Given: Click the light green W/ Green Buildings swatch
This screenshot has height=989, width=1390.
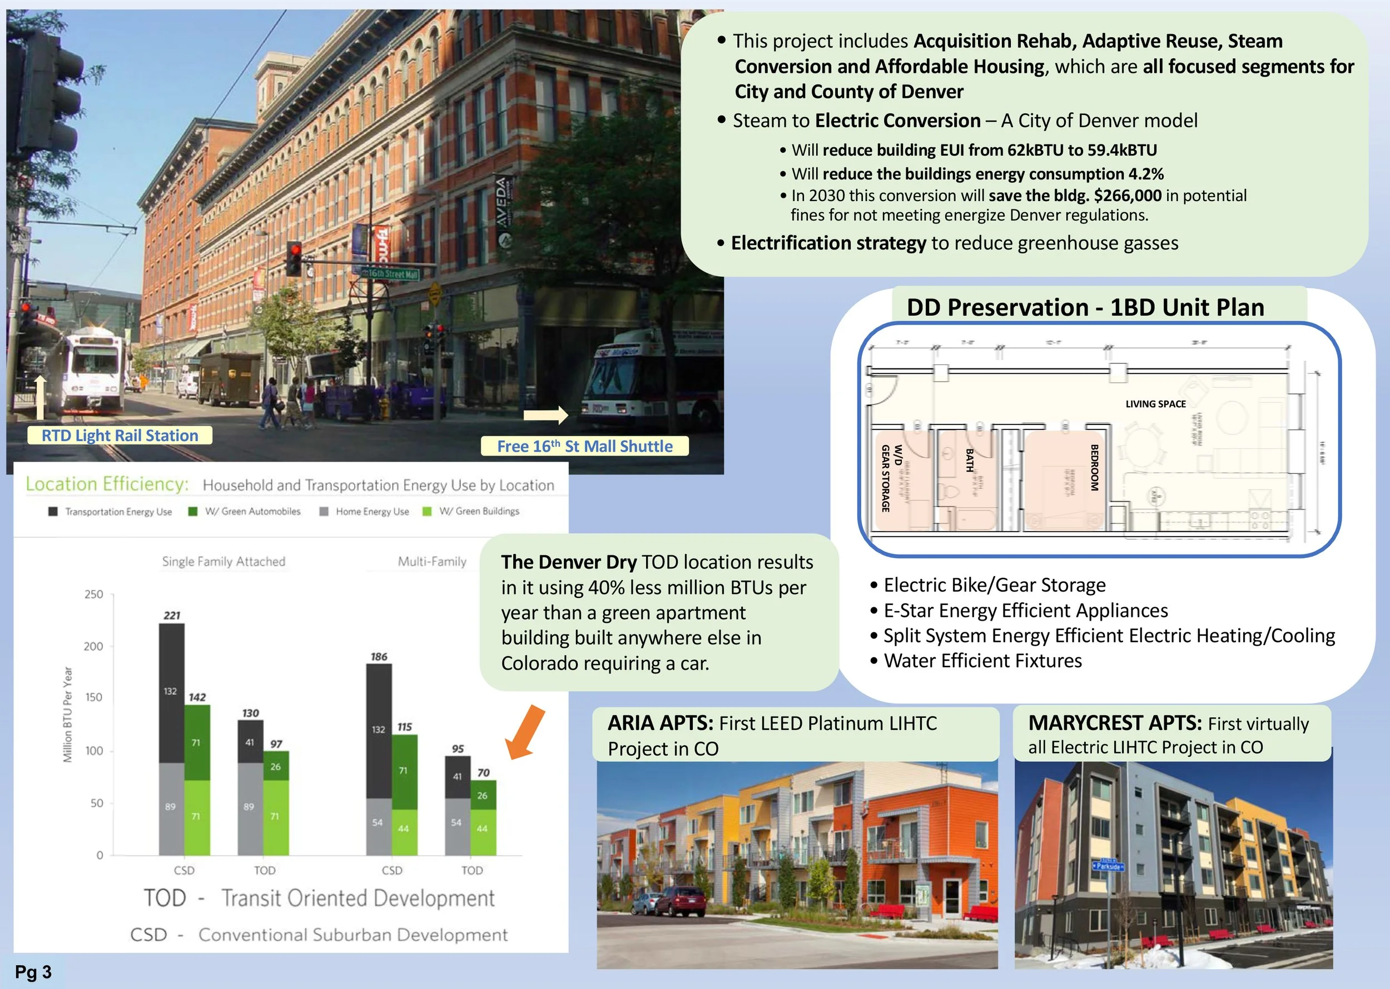Looking at the screenshot, I should (427, 512).
